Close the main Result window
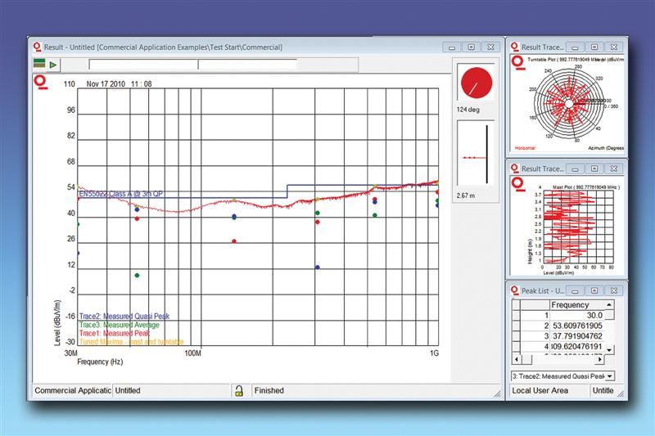Image resolution: width=655 pixels, height=436 pixels. [x=490, y=47]
